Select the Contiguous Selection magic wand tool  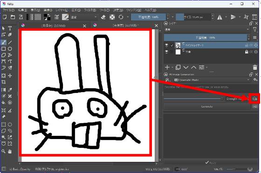(x=4, y=137)
